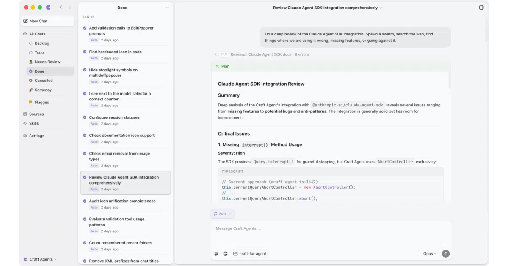Select the Backlog filter
The height and width of the screenshot is (266, 508).
click(x=50, y=43)
